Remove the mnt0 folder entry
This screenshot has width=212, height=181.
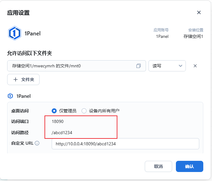tap(195, 66)
